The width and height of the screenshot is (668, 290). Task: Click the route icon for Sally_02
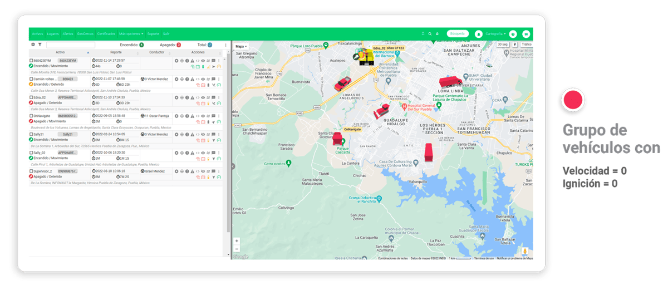pyautogui.click(x=208, y=153)
